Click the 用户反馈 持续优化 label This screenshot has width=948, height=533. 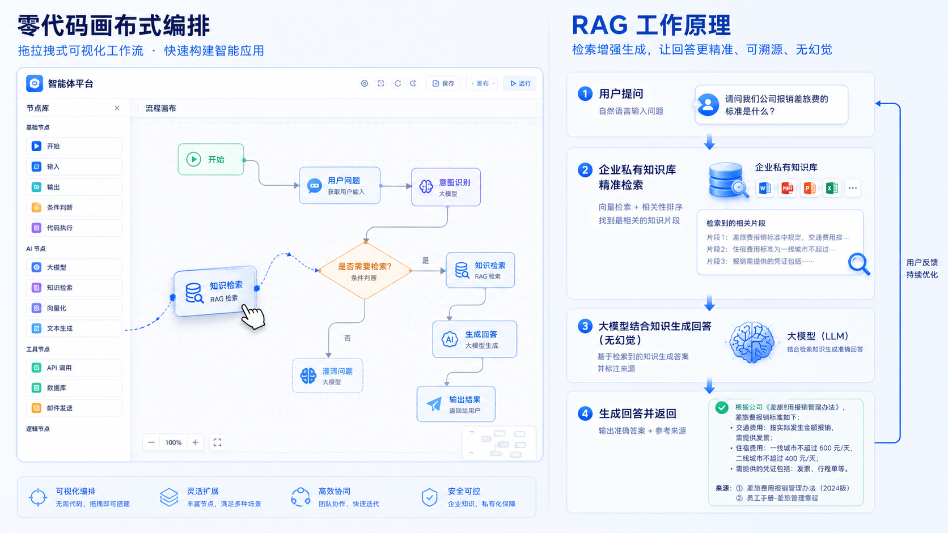click(922, 268)
